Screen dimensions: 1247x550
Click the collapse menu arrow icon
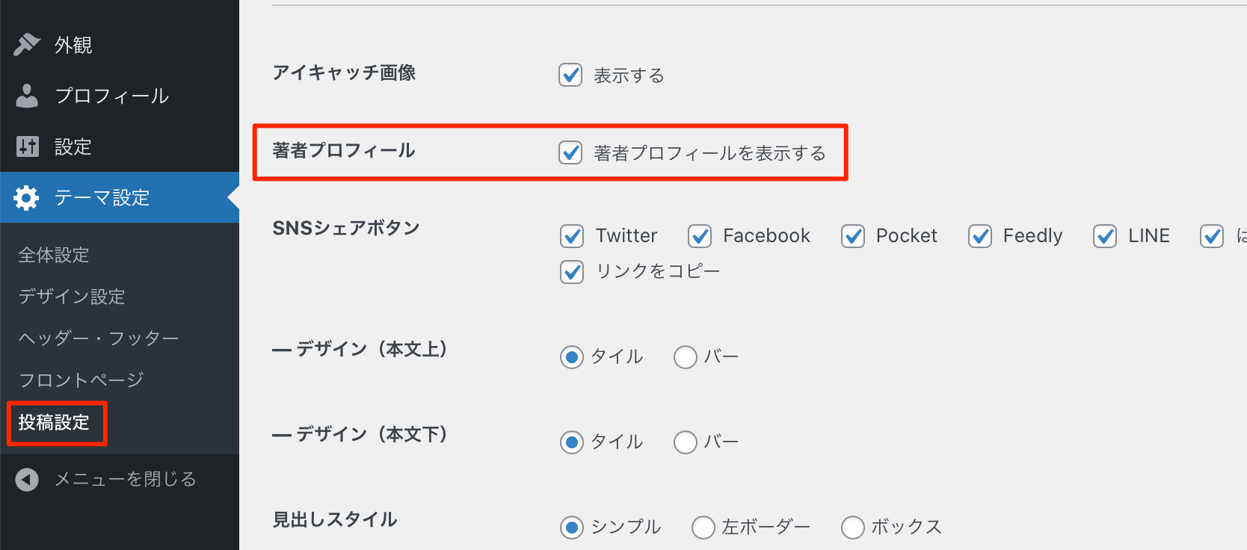pyautogui.click(x=27, y=479)
